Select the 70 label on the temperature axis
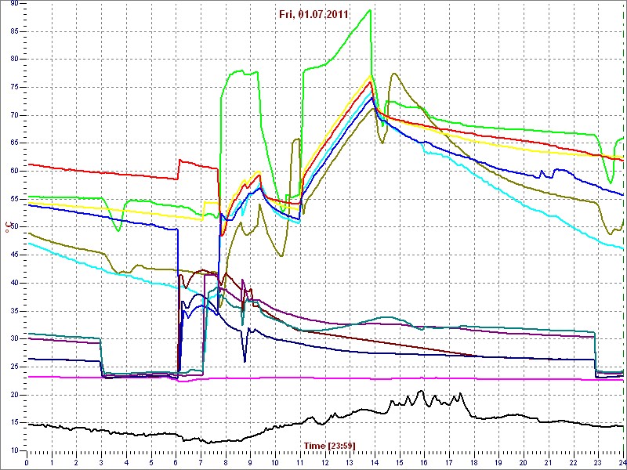 pos(14,115)
